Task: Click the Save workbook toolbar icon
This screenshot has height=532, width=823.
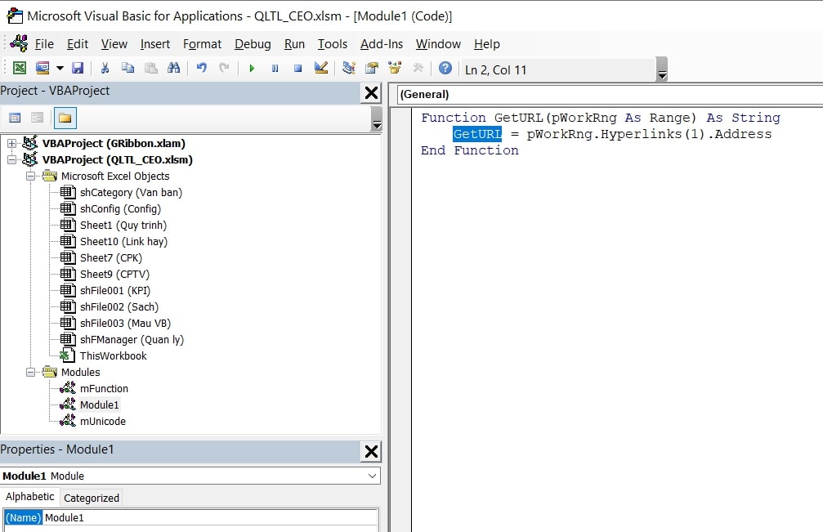Action: pyautogui.click(x=78, y=69)
